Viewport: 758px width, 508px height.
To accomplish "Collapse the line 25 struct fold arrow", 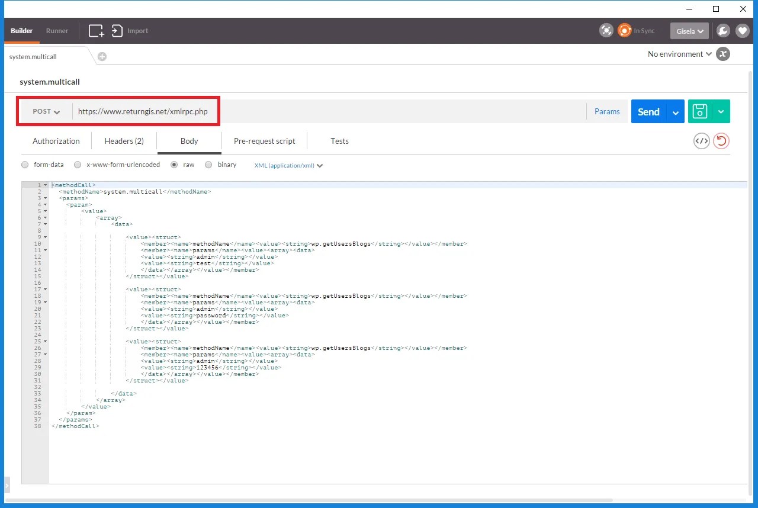I will coord(46,342).
